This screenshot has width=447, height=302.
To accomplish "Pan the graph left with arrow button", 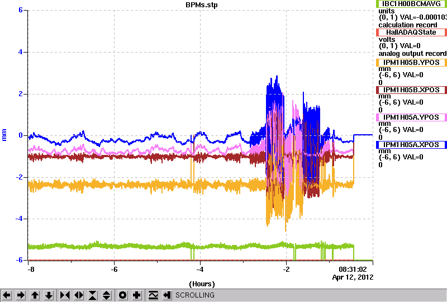I will [7, 295].
